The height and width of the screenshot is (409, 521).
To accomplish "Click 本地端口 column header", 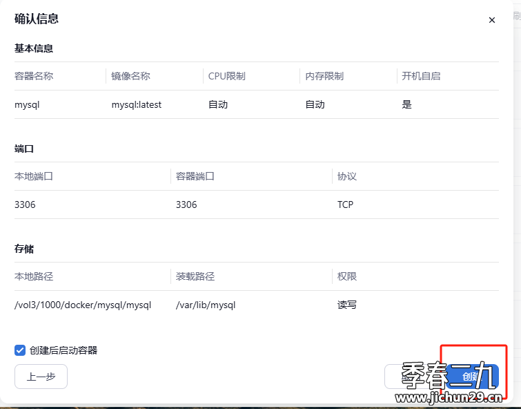I will 34,176.
